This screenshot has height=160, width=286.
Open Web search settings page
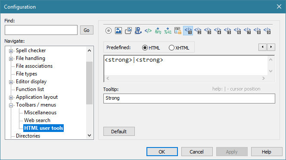37,120
